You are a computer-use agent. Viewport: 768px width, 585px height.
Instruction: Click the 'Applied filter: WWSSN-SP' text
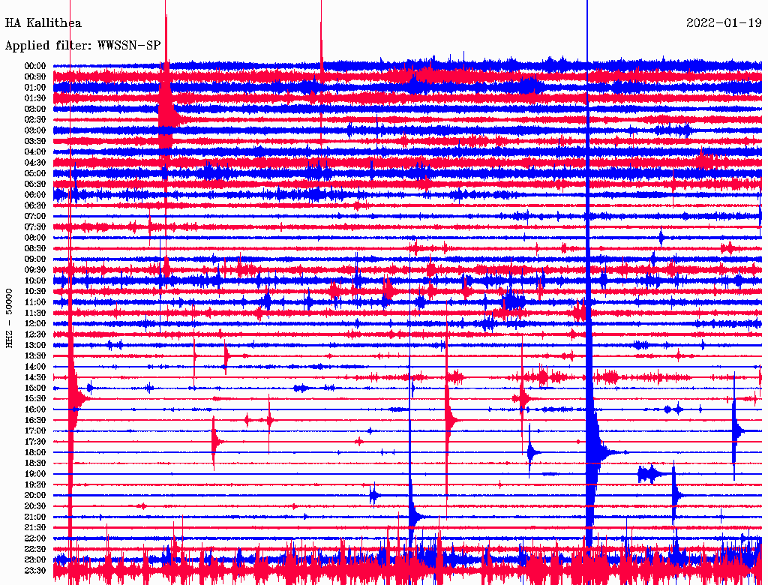(x=82, y=46)
